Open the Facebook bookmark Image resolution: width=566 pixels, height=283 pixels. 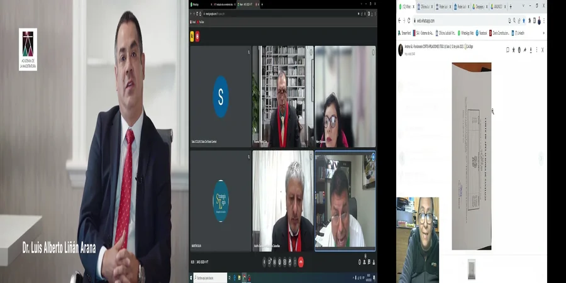(x=482, y=33)
